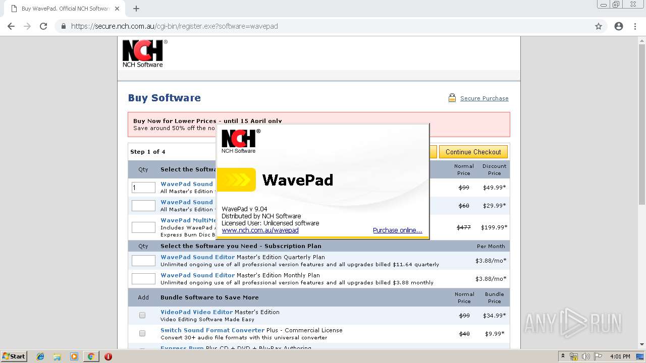Click NCH logo in WavePad splash
646x363 pixels.
tap(241, 141)
